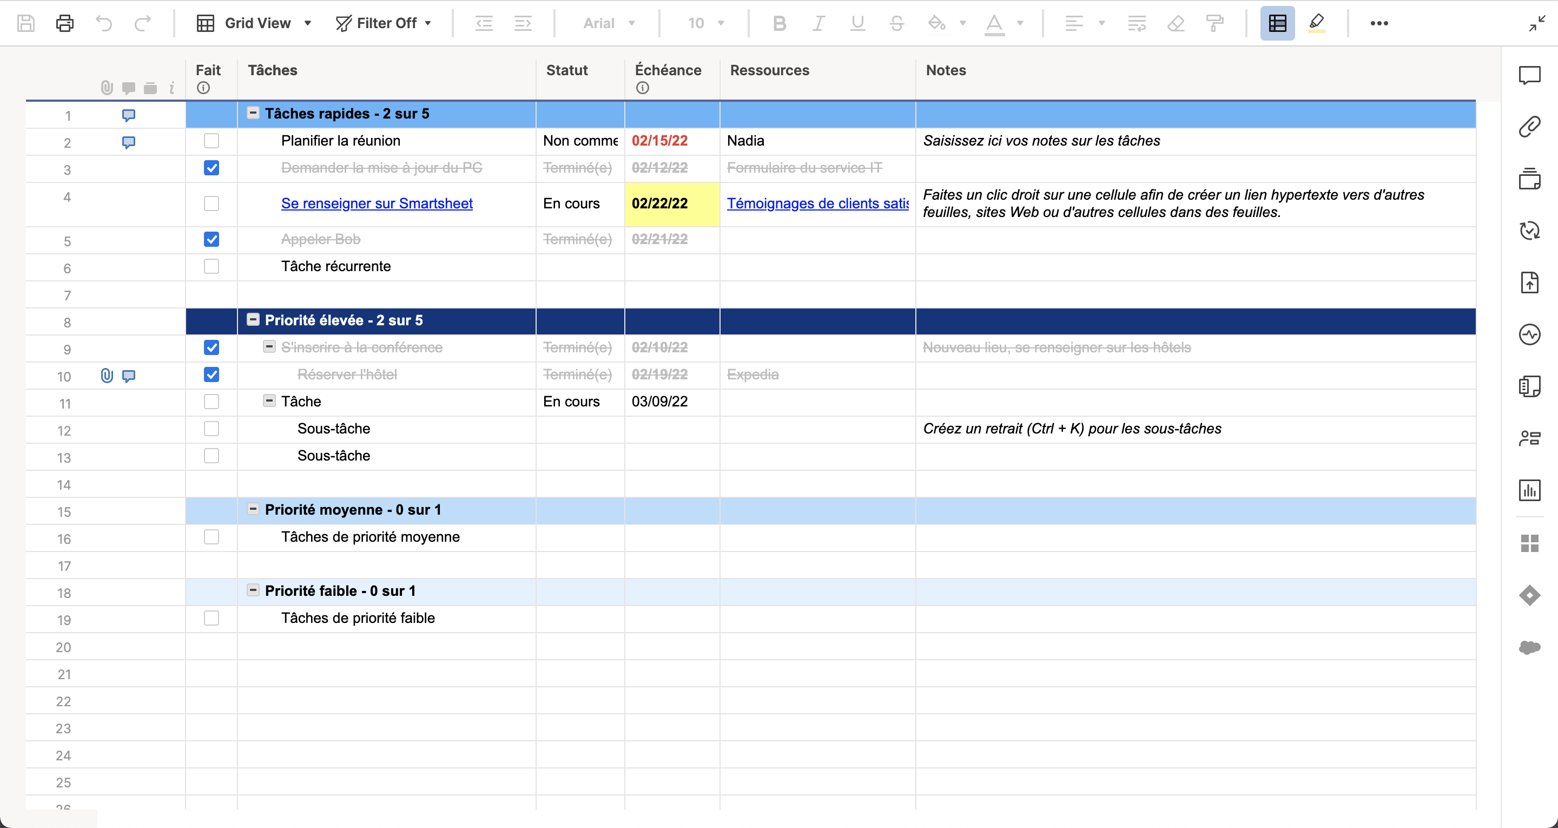Image resolution: width=1558 pixels, height=828 pixels.
Task: Collapse the S'inscrire à la conférence row
Action: tap(269, 346)
